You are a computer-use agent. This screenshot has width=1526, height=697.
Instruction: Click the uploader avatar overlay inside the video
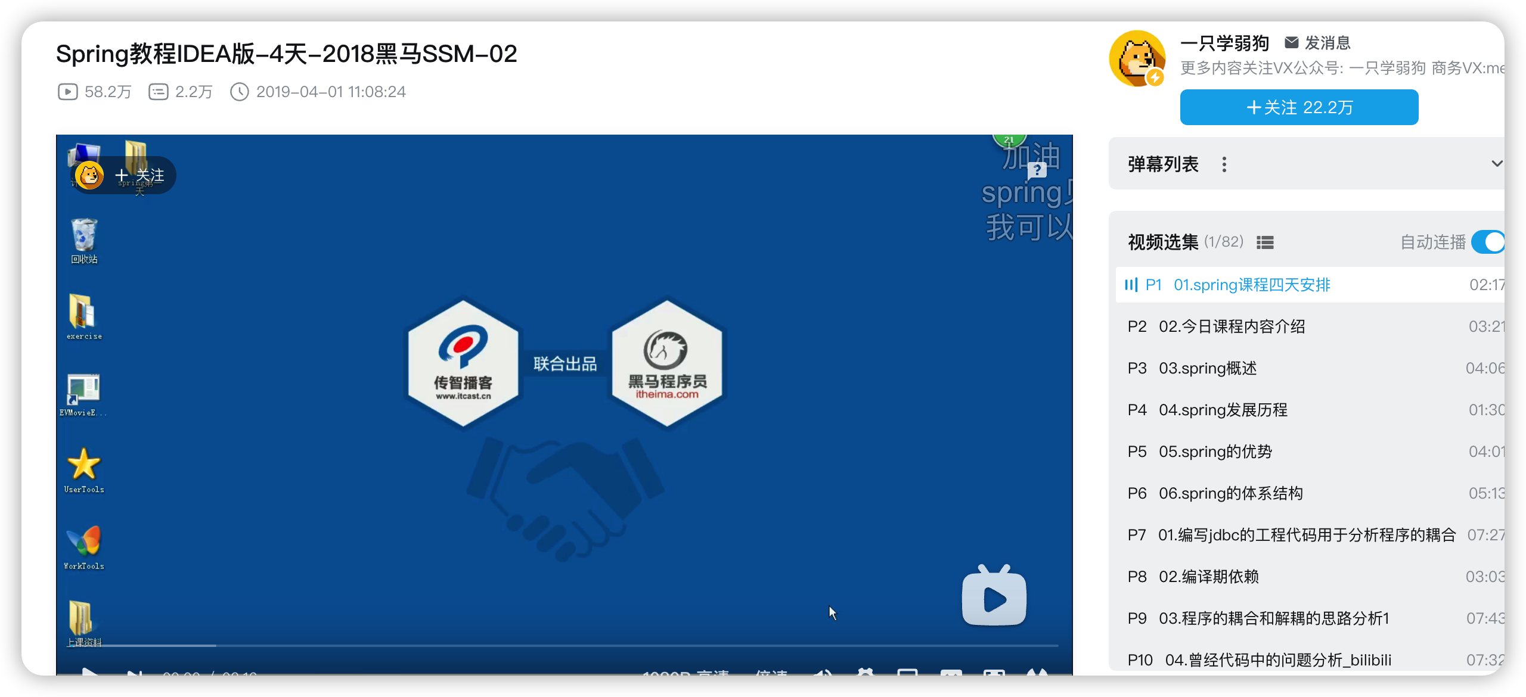[x=89, y=175]
